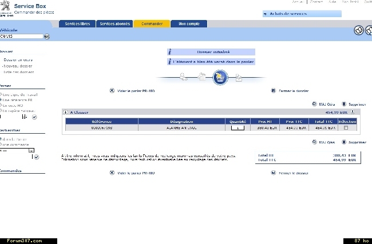Open the Rechercher dropdown list
This screenshot has width=372, height=244.
pyautogui.click(x=31, y=150)
